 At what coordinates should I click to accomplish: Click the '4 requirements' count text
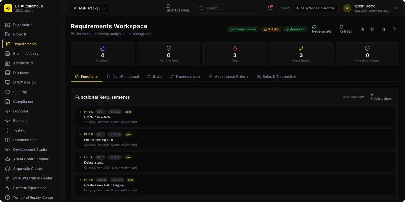point(354,97)
